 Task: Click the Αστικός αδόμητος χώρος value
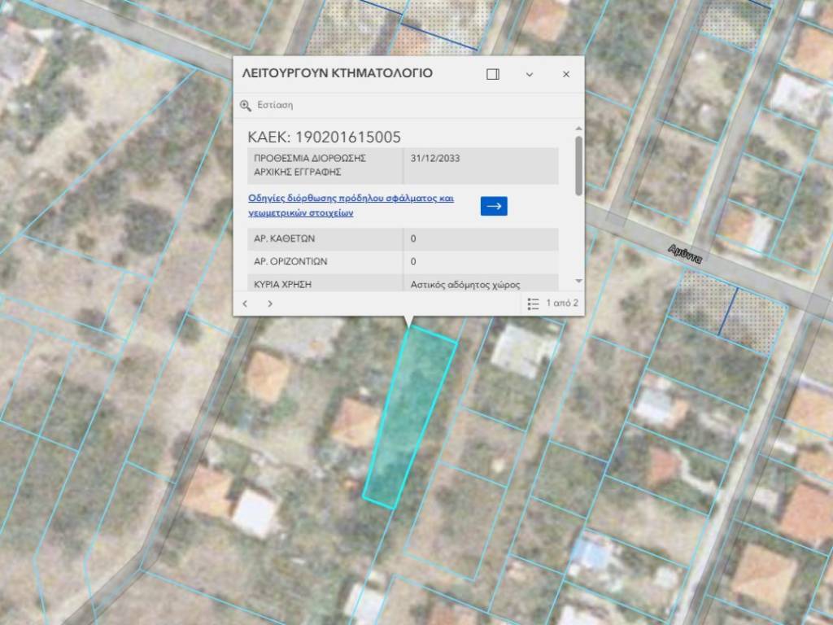click(465, 285)
